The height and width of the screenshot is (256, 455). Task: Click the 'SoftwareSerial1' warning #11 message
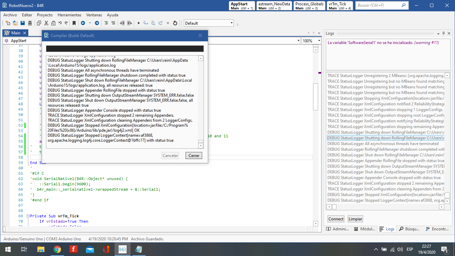pos(383,43)
